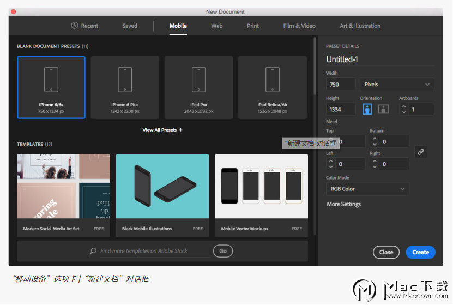Open the Film & Video tab

tap(299, 26)
